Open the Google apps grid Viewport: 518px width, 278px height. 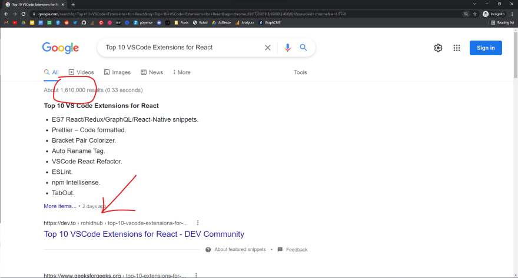pos(457,48)
